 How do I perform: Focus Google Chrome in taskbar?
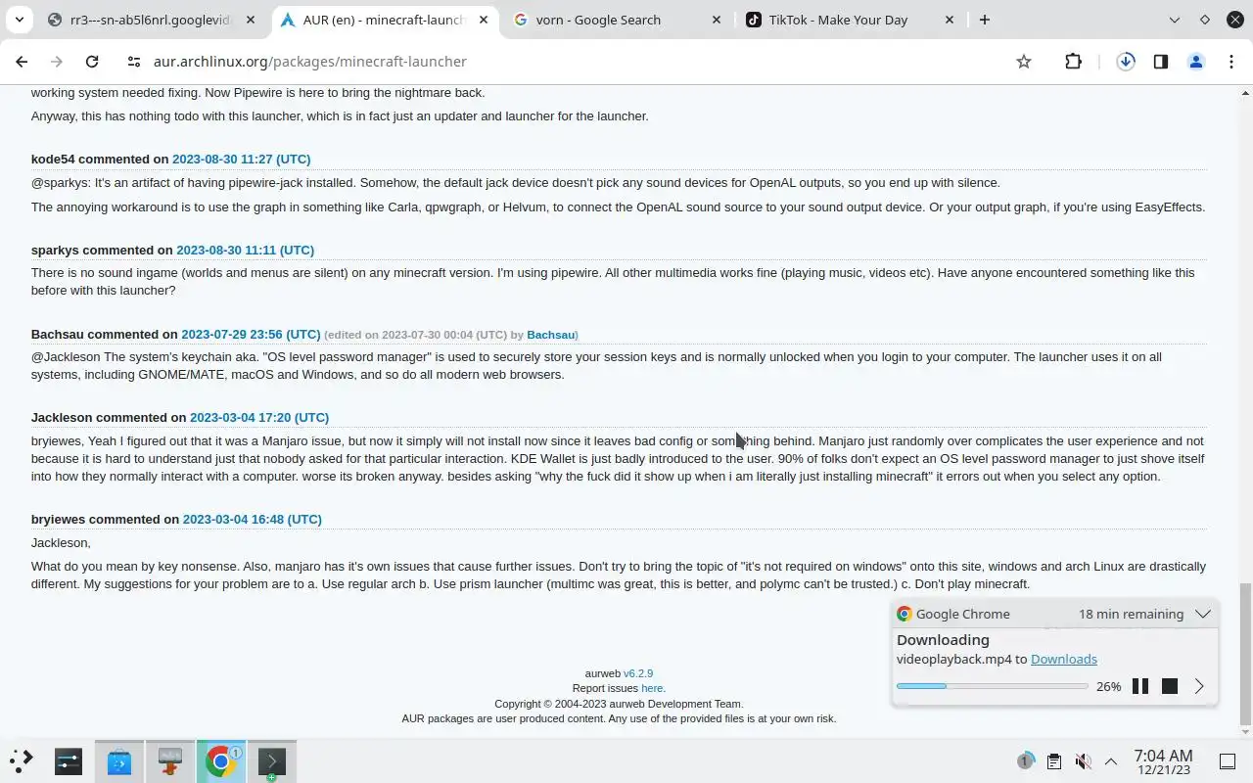point(221,760)
